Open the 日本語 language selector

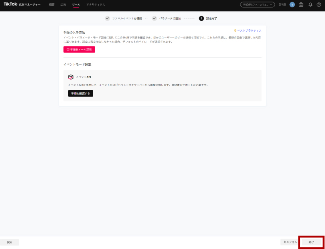tap(282, 5)
